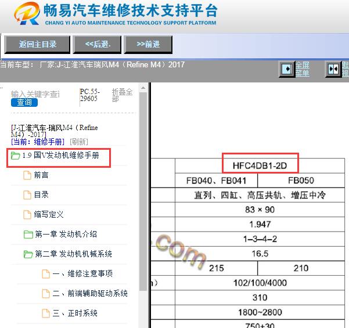Viewport: 349px width, 328px height.
Task: Go forward with the >>前进 button
Action: (148, 45)
